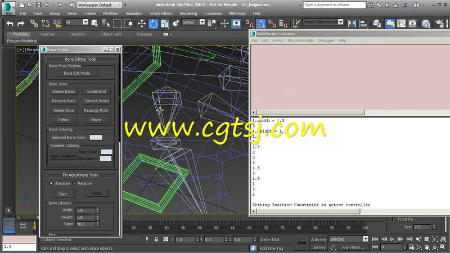The width and height of the screenshot is (450, 253).
Task: Open the Selected Bone Color swatch
Action: 96,137
